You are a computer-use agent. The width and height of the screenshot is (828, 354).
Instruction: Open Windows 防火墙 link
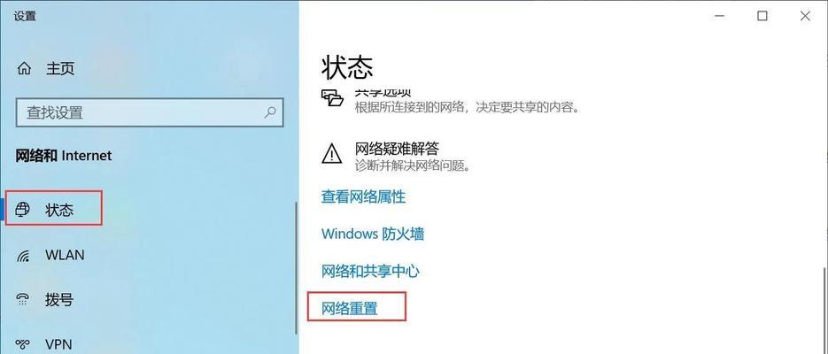coord(372,234)
